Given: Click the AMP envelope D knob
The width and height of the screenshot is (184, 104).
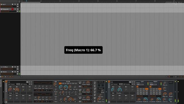Looking at the screenshot, I should pos(66,99).
